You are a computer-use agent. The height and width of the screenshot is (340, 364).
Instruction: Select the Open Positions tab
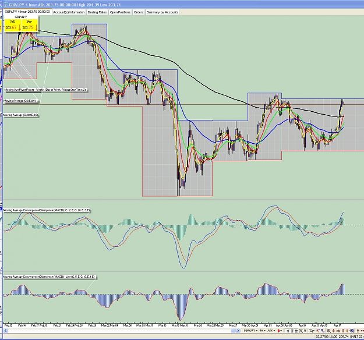120,12
